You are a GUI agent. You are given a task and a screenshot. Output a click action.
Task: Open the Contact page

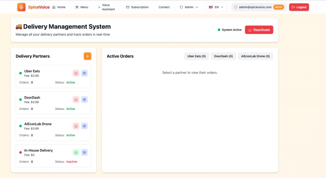[164, 7]
